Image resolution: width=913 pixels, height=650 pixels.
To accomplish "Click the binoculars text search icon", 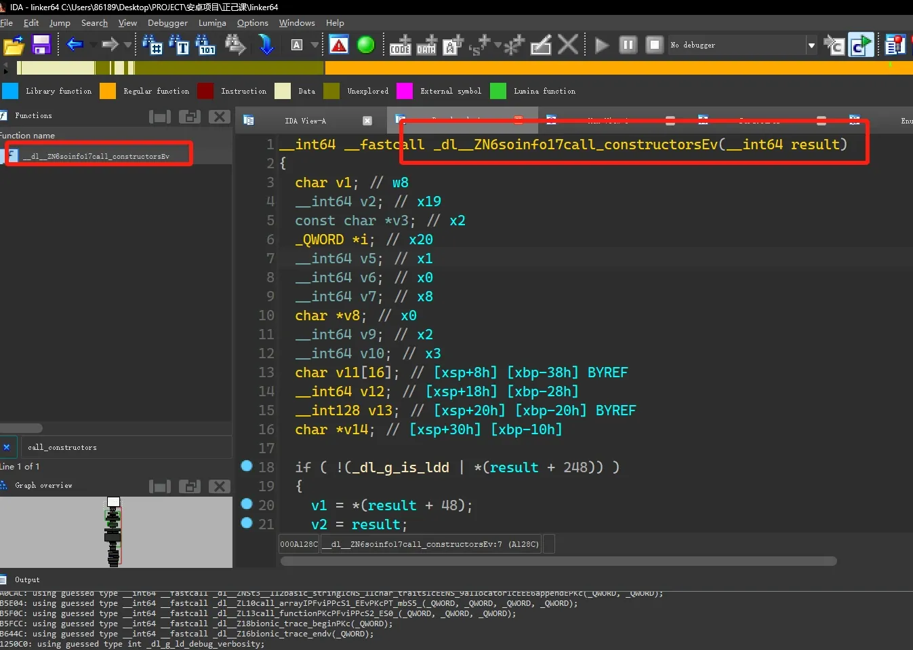I will 180,45.
